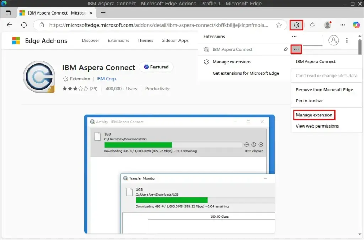This screenshot has width=364, height=240.
Task: Choose Remove from Microsoft Edge
Action: 324,90
